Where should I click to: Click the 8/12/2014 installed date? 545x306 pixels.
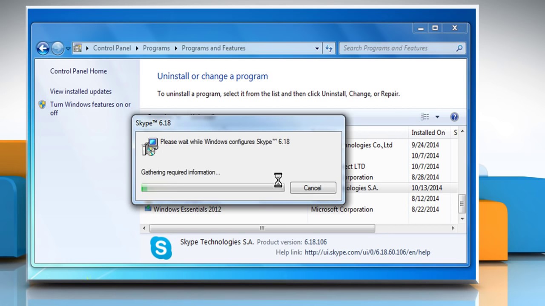click(x=425, y=198)
